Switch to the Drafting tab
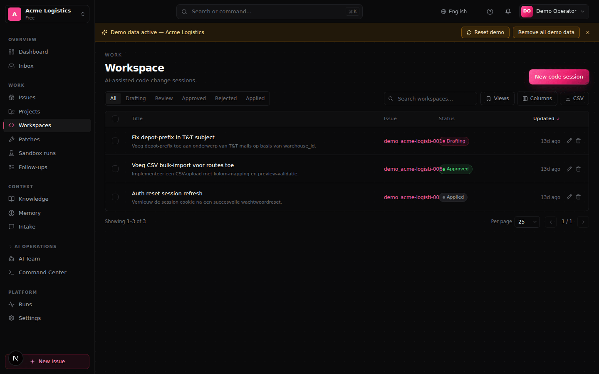Viewport: 599px width, 374px height. coord(136,98)
